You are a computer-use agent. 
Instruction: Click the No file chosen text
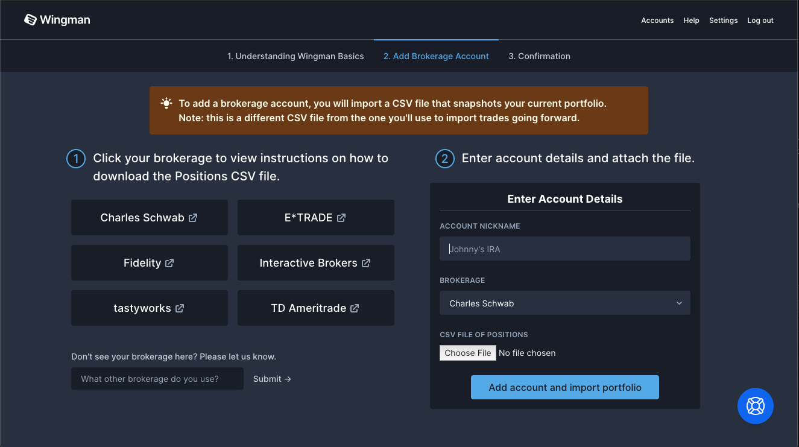[x=527, y=353]
